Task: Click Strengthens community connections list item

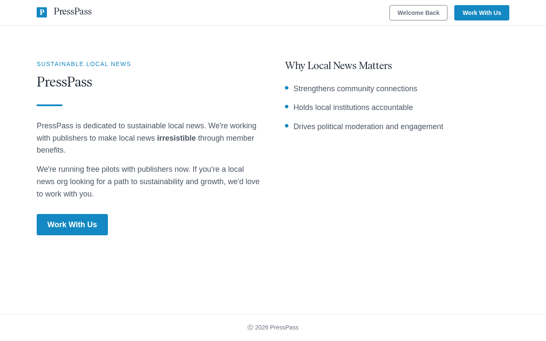Action: tap(355, 89)
